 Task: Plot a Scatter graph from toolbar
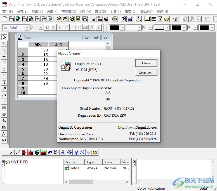pos(11,152)
